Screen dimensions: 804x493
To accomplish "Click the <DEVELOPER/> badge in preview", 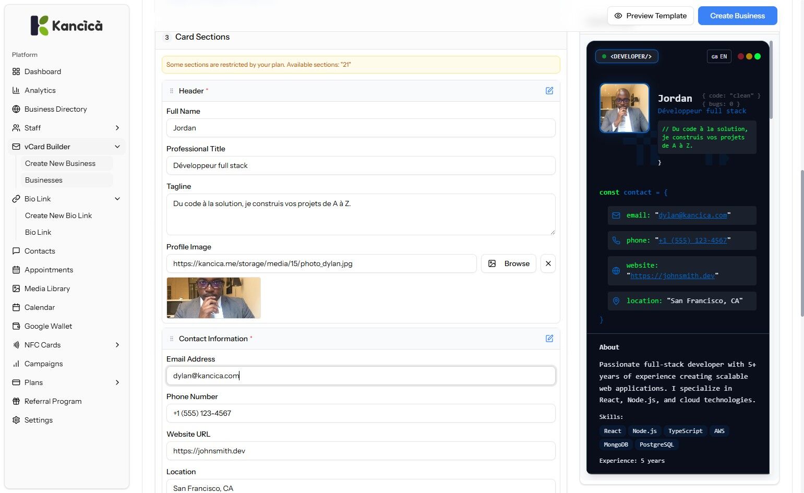I will pyautogui.click(x=627, y=56).
